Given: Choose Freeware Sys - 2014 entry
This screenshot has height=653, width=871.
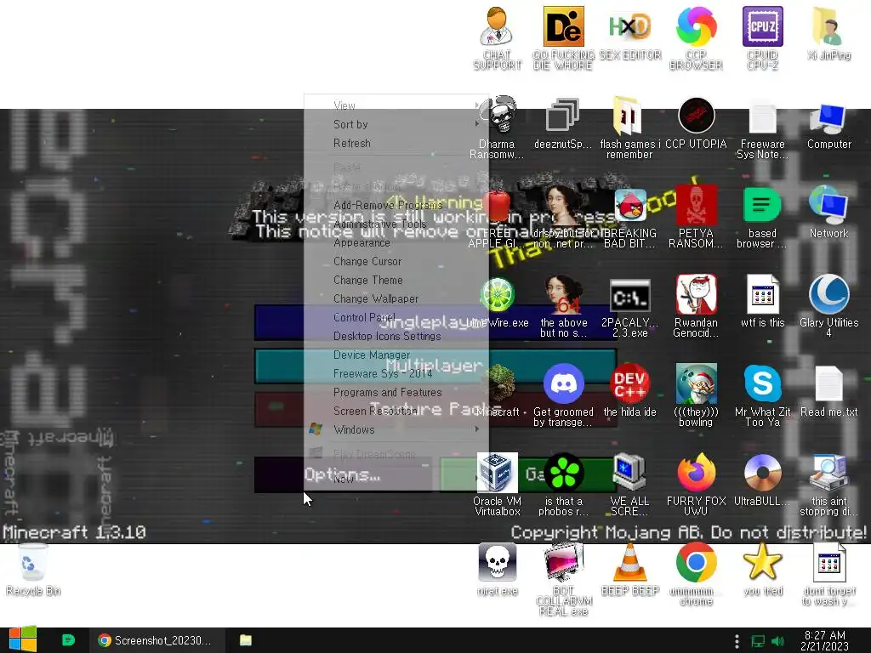Looking at the screenshot, I should tap(396, 374).
